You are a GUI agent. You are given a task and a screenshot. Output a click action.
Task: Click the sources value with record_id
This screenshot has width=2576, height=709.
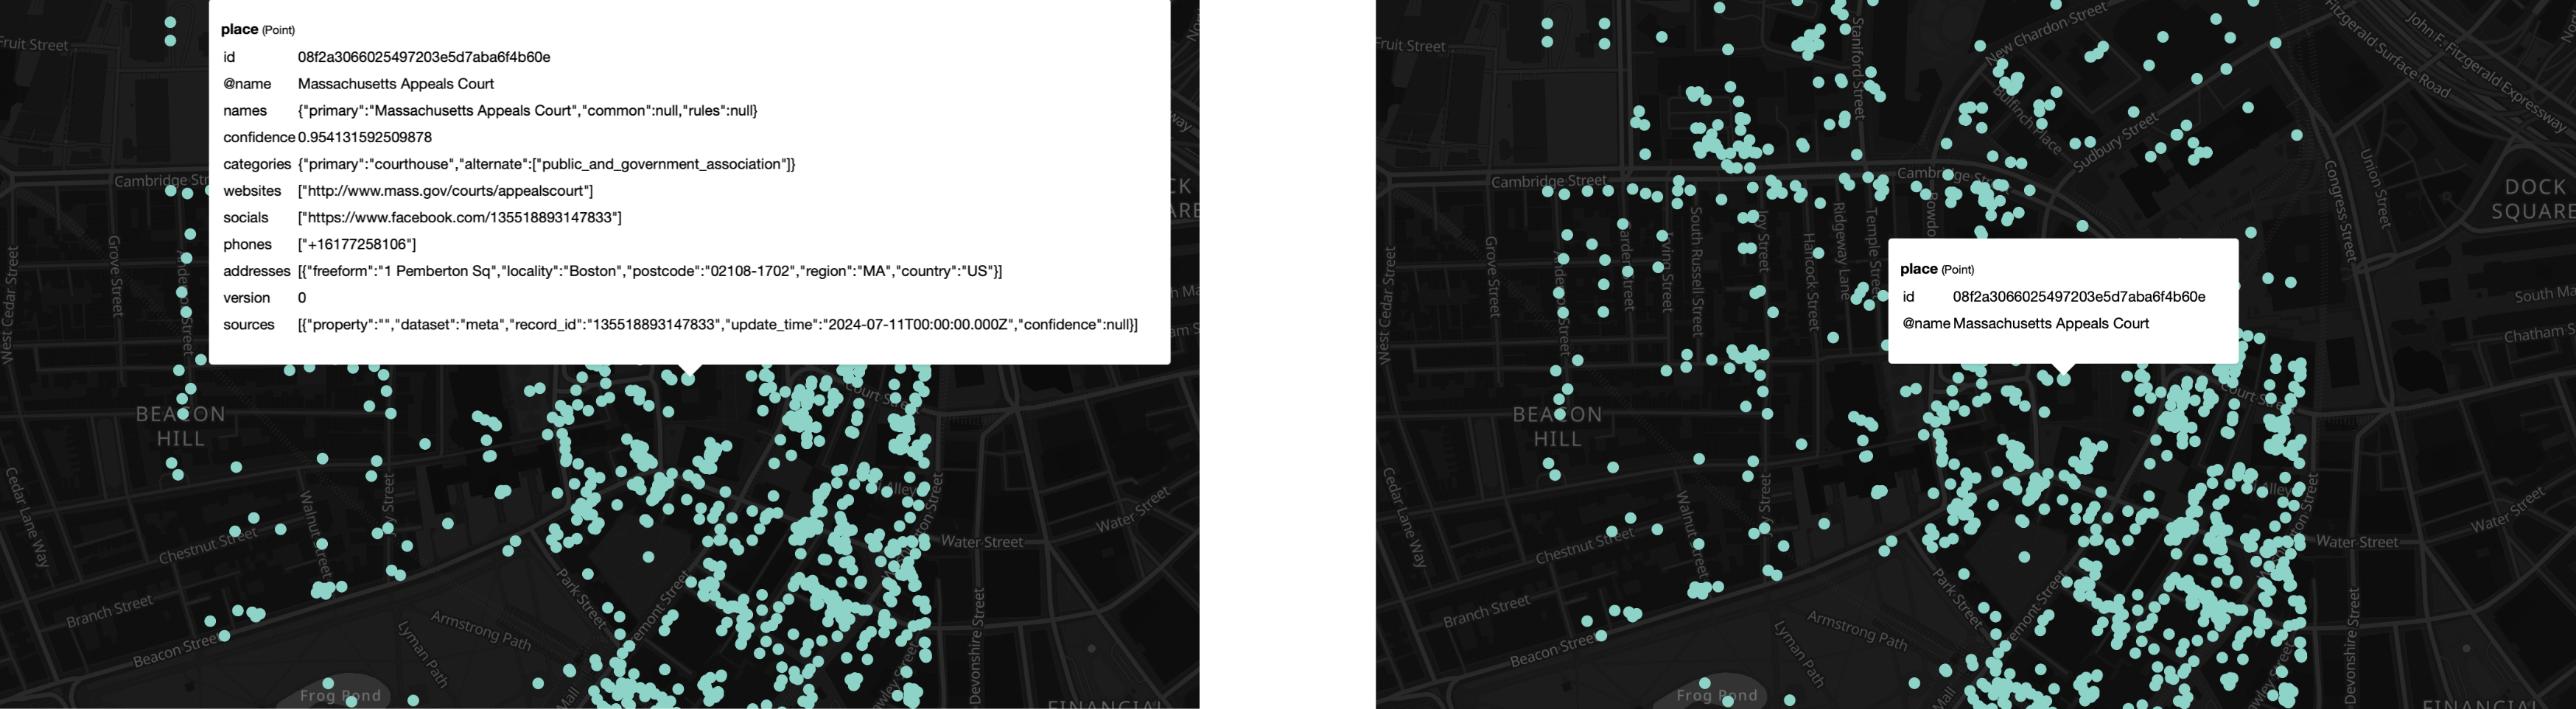[x=718, y=325]
